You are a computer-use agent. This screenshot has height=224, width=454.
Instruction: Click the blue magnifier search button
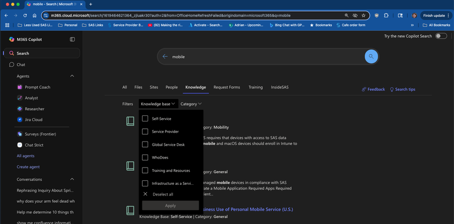371,57
